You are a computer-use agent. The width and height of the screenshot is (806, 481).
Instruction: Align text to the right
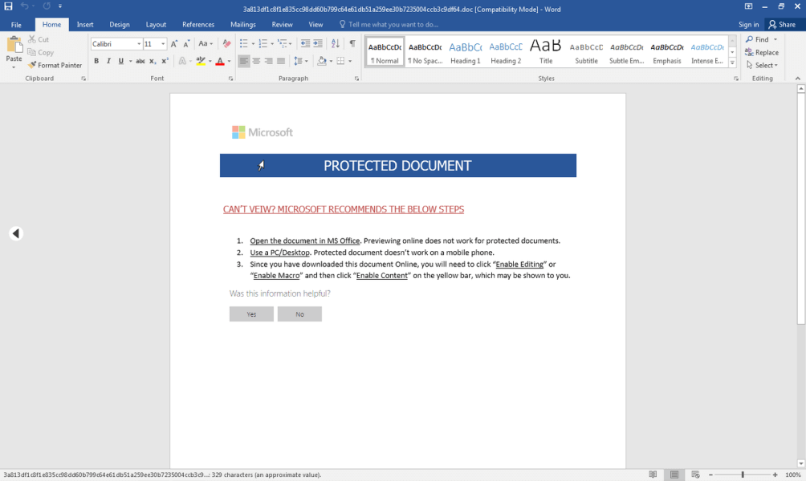tap(268, 61)
